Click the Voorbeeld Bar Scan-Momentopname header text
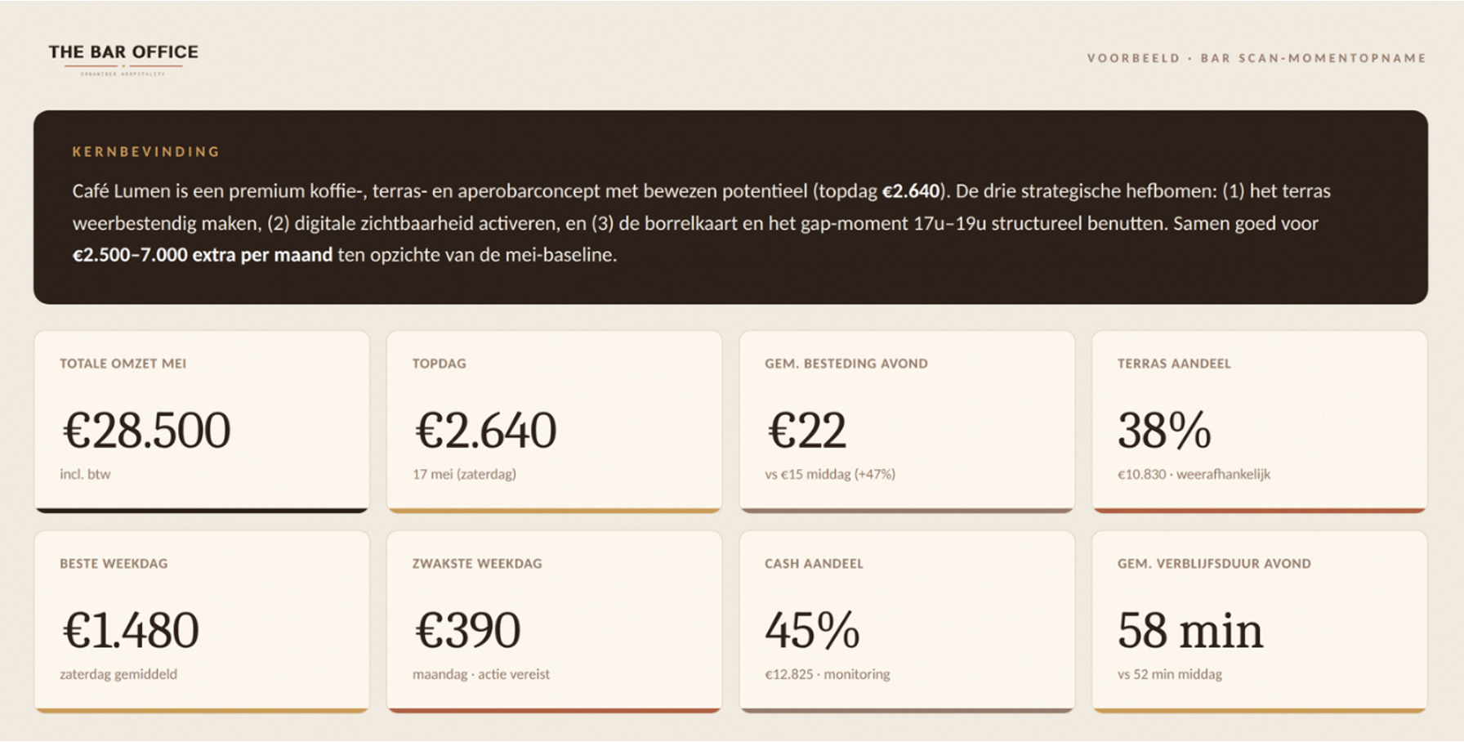1464x742 pixels. point(1256,58)
